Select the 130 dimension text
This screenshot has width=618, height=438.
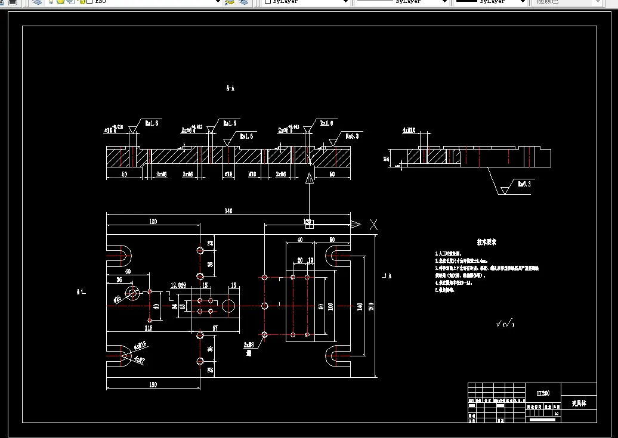pos(153,222)
